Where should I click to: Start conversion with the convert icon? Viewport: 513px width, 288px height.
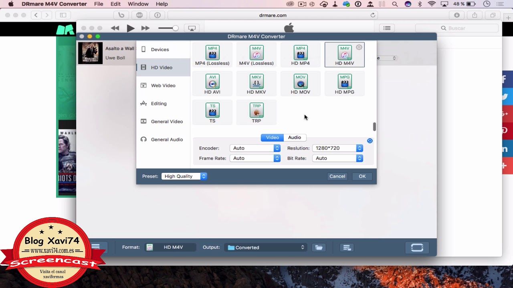pos(417,248)
